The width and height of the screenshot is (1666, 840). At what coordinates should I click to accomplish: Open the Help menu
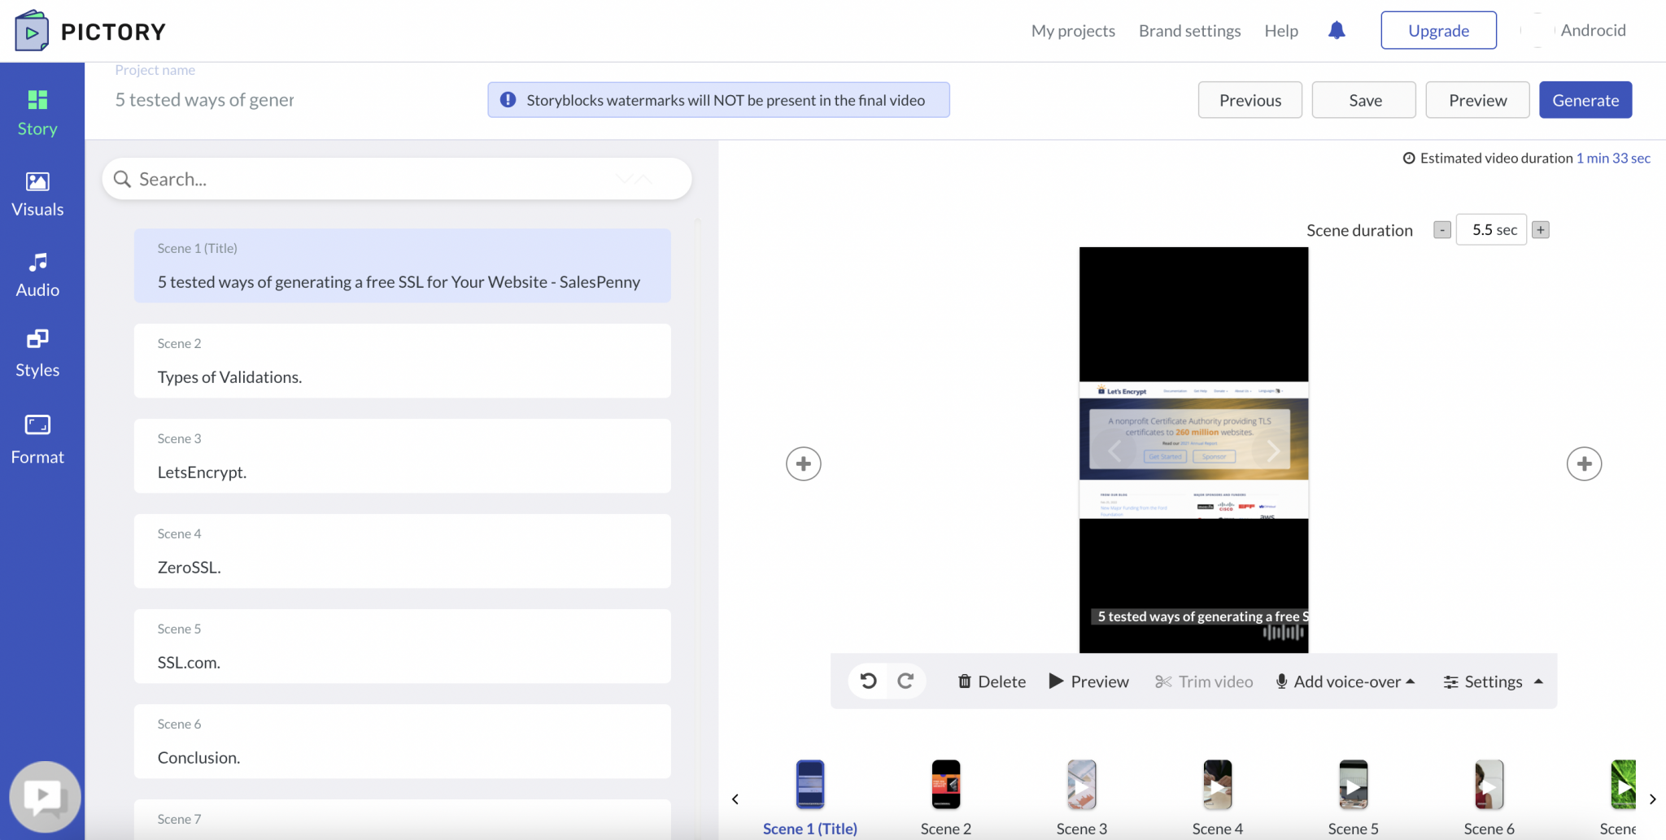tap(1281, 31)
